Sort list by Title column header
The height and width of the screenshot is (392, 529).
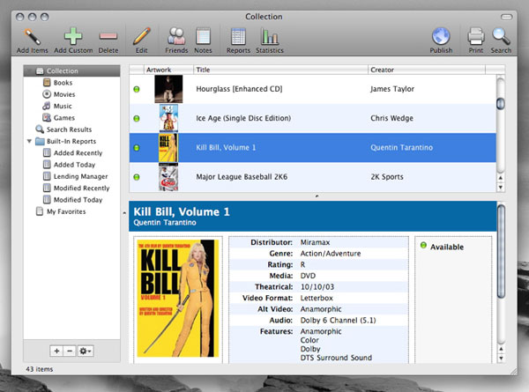coord(278,69)
